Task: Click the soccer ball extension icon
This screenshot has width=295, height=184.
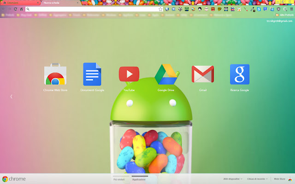Action: pyautogui.click(x=180, y=9)
